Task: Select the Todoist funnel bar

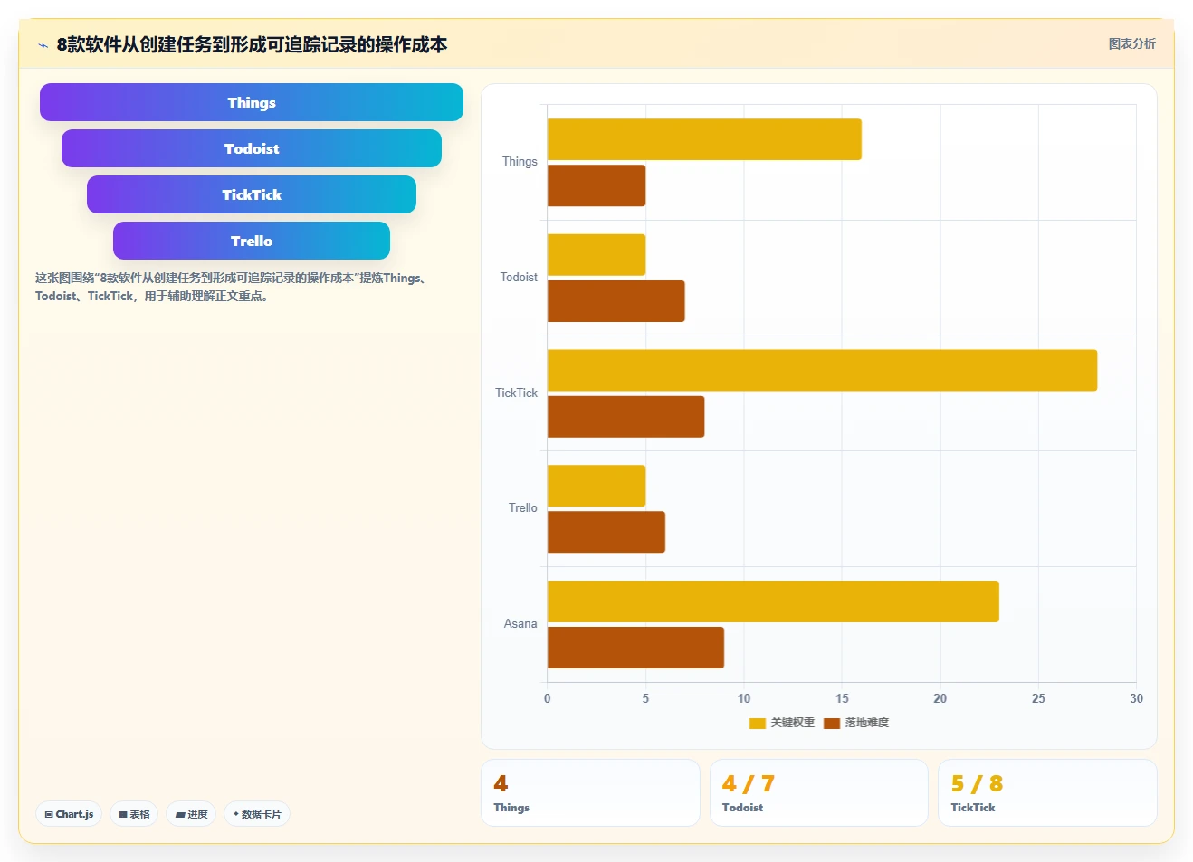Action: point(252,148)
